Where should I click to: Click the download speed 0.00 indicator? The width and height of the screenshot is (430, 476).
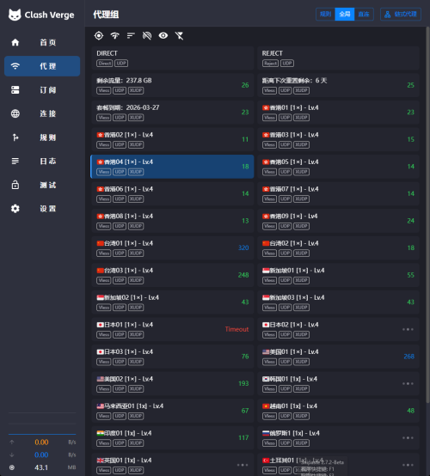click(x=42, y=455)
